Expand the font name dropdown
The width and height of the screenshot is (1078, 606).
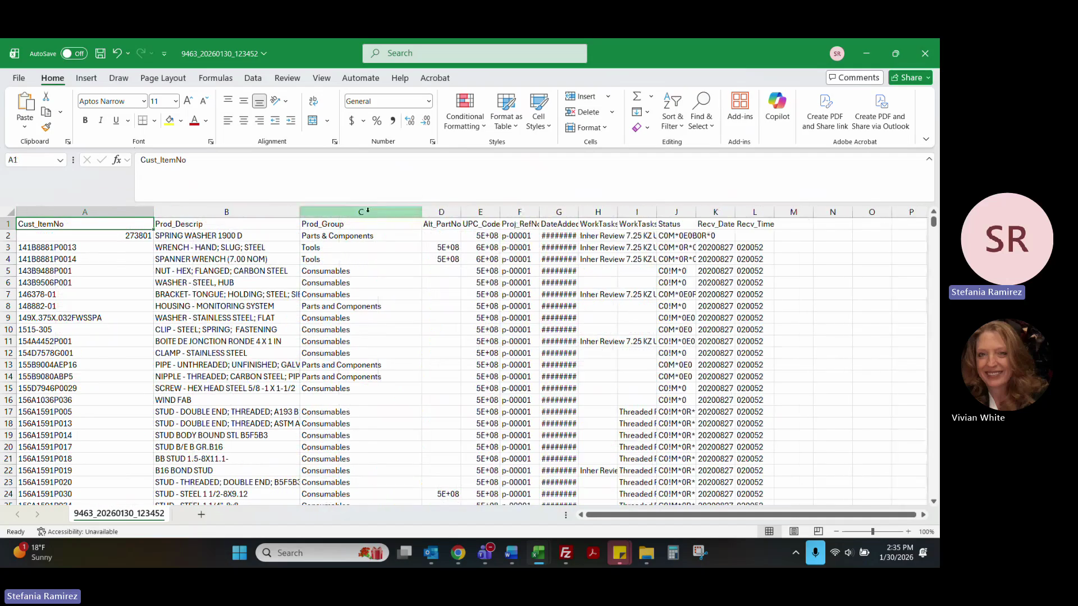point(144,101)
